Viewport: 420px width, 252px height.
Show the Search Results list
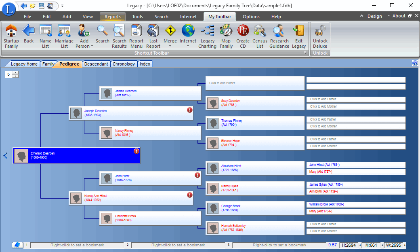point(119,36)
